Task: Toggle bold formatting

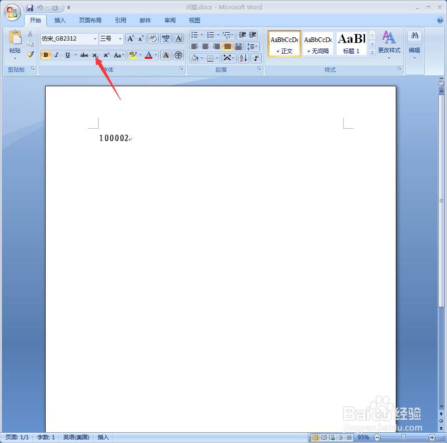Action: pyautogui.click(x=46, y=55)
